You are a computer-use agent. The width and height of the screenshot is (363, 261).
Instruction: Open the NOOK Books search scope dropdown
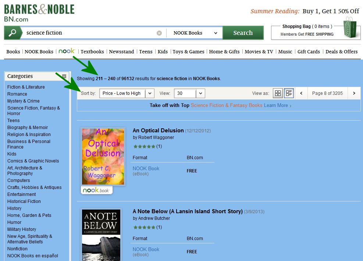(195, 33)
